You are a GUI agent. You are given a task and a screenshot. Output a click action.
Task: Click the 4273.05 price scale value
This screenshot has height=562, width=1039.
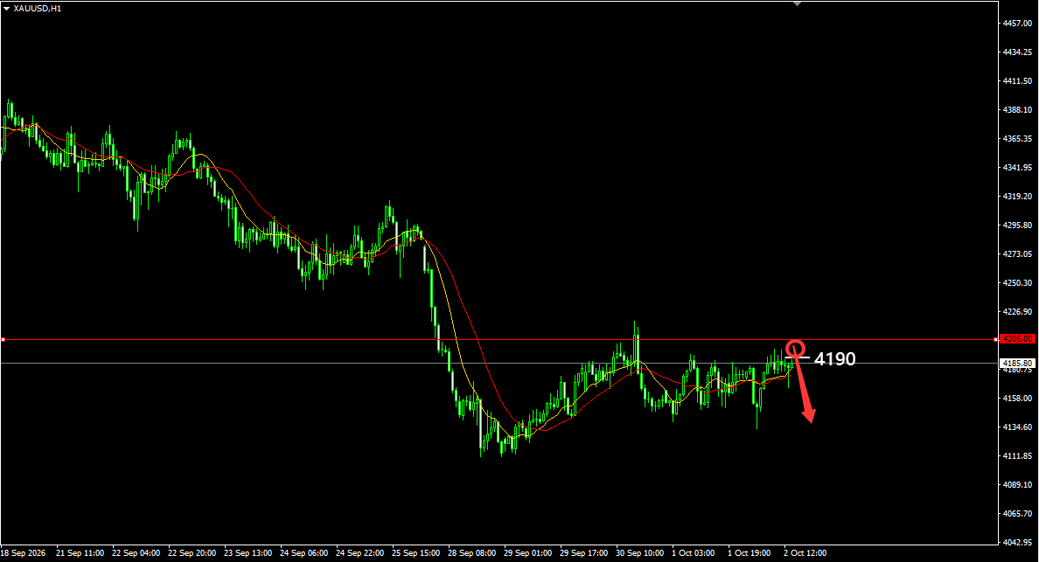pyautogui.click(x=1017, y=254)
